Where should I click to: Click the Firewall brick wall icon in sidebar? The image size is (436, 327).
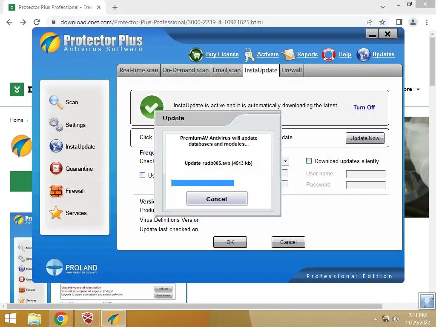pyautogui.click(x=56, y=191)
